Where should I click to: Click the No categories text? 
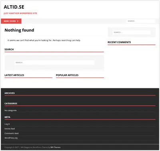tap(10, 110)
